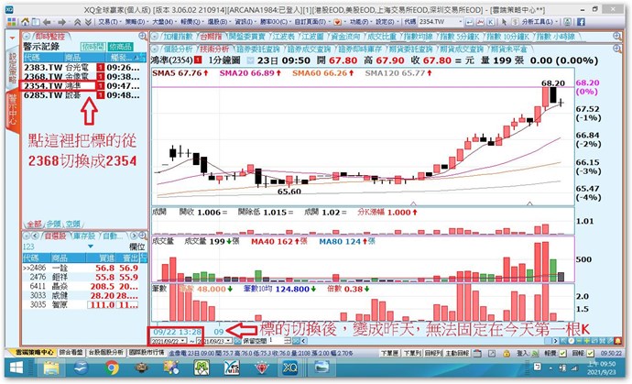Select the 6411 晶焱 watchlist row
The image size is (632, 384).
click(x=81, y=286)
